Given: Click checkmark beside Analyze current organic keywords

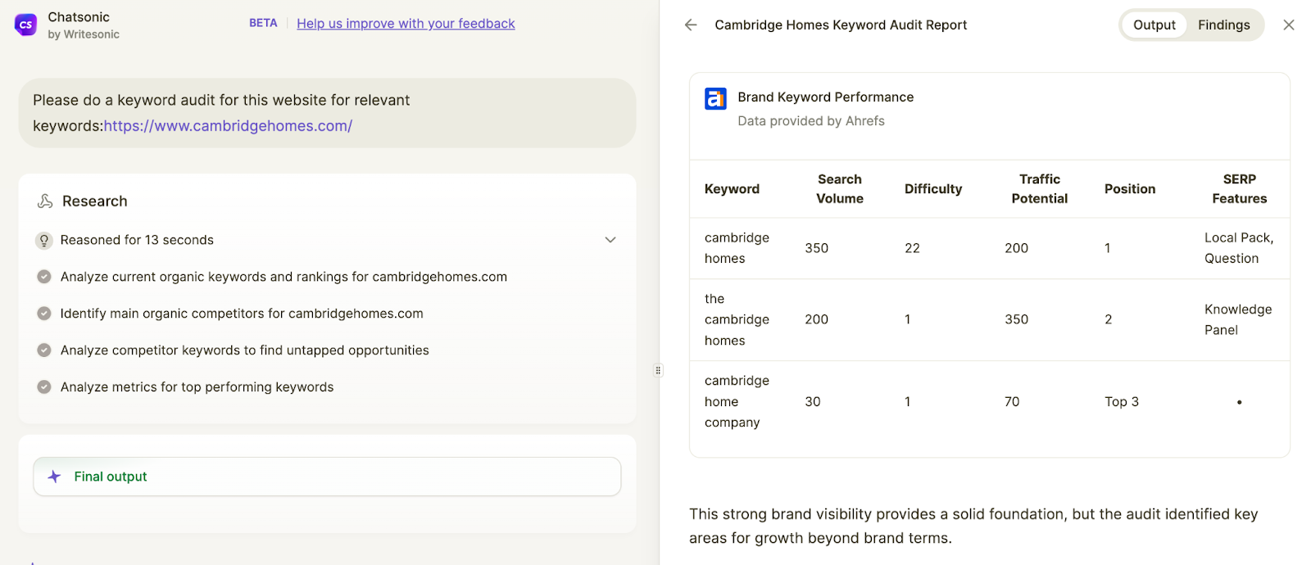Looking at the screenshot, I should coord(44,277).
